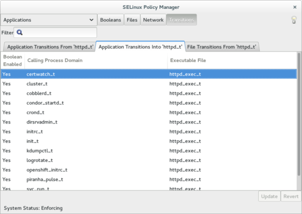Switch to the Files view
This screenshot has height=214, width=302.
pos(132,20)
